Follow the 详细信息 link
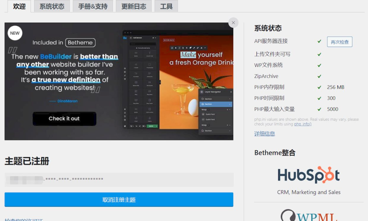The height and width of the screenshot is (221, 368). coord(264,134)
